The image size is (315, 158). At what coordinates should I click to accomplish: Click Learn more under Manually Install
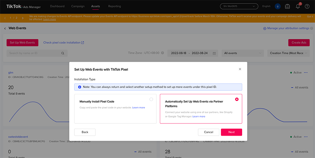coord(139,108)
